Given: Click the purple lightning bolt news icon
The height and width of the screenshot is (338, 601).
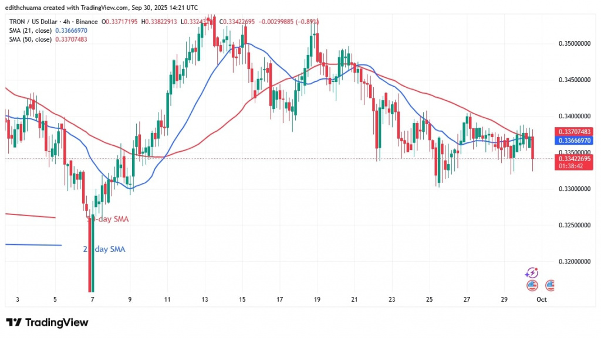Looking at the screenshot, I should coord(532,273).
